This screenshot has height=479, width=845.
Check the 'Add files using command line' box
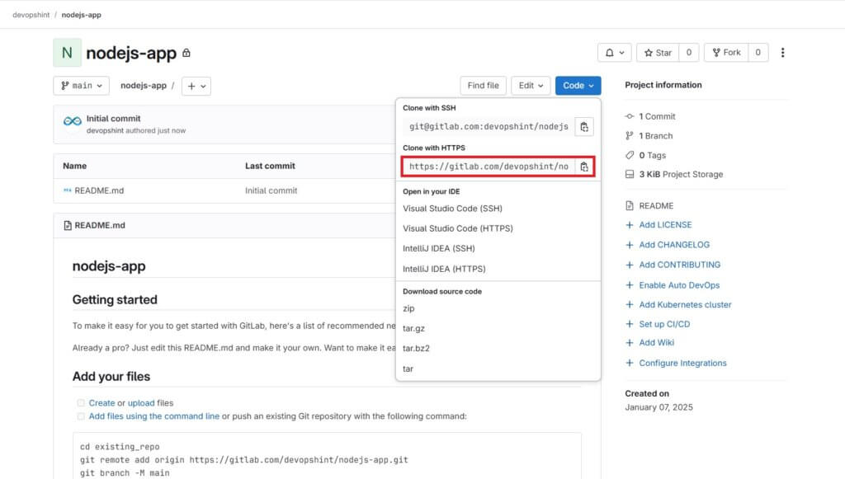81,416
